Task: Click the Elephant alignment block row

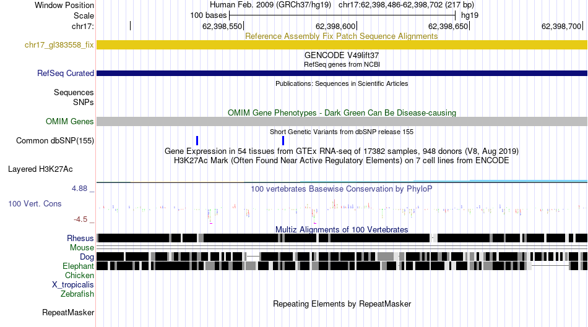Action: tap(342, 266)
